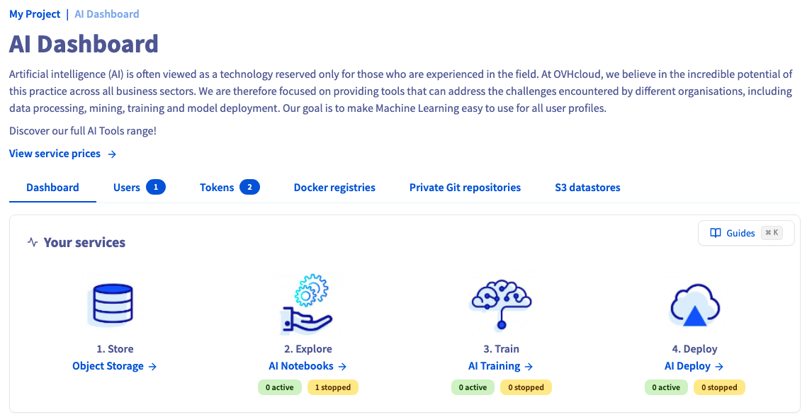807x417 pixels.
Task: Click My Project in the breadcrumb
Action: click(x=35, y=14)
